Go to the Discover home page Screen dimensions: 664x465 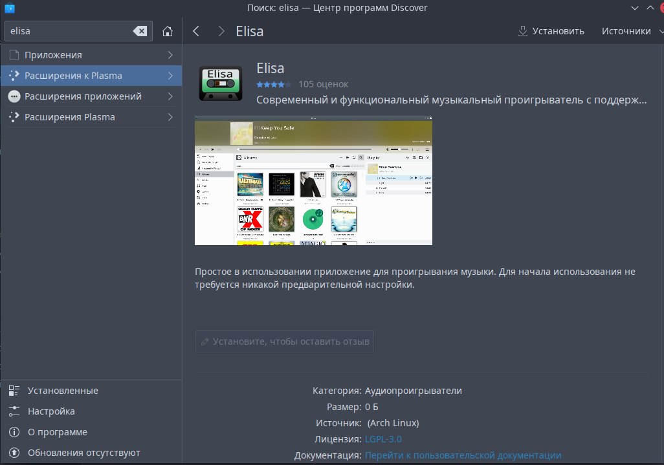click(168, 31)
